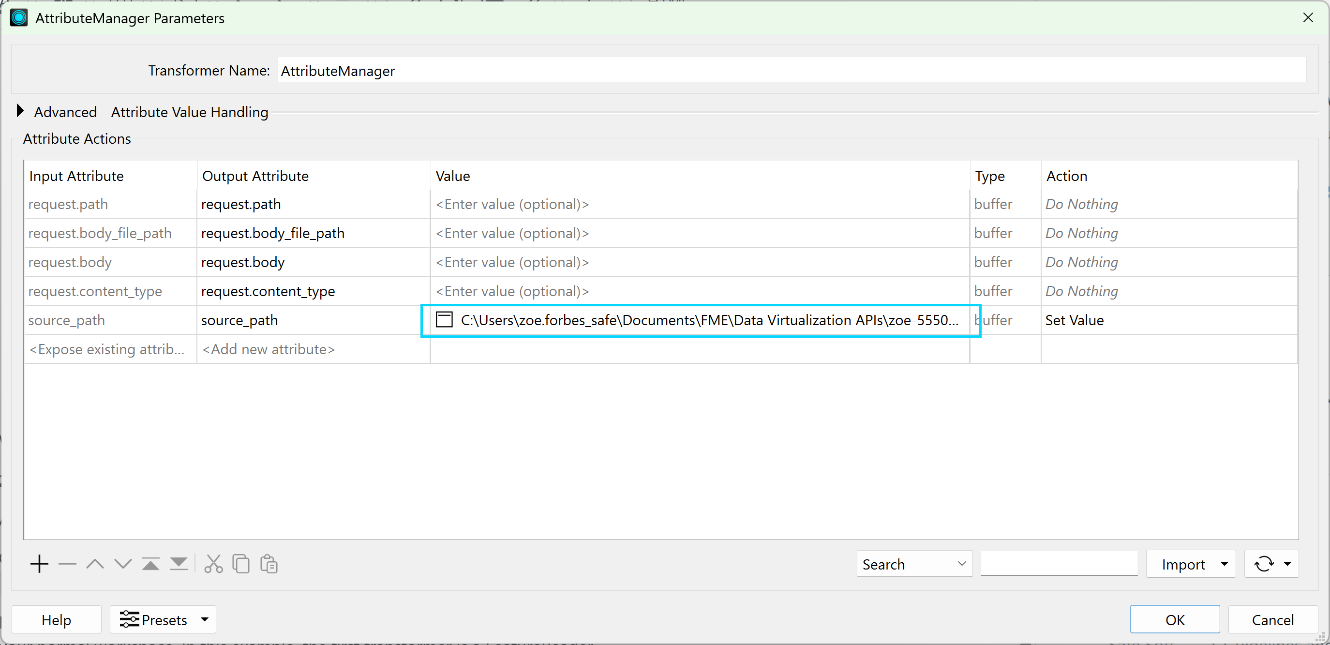Click input attribute source_path cell

110,320
